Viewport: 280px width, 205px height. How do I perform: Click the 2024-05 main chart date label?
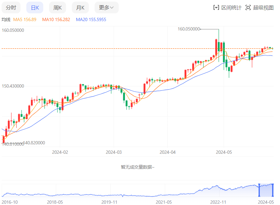[x=224, y=152]
